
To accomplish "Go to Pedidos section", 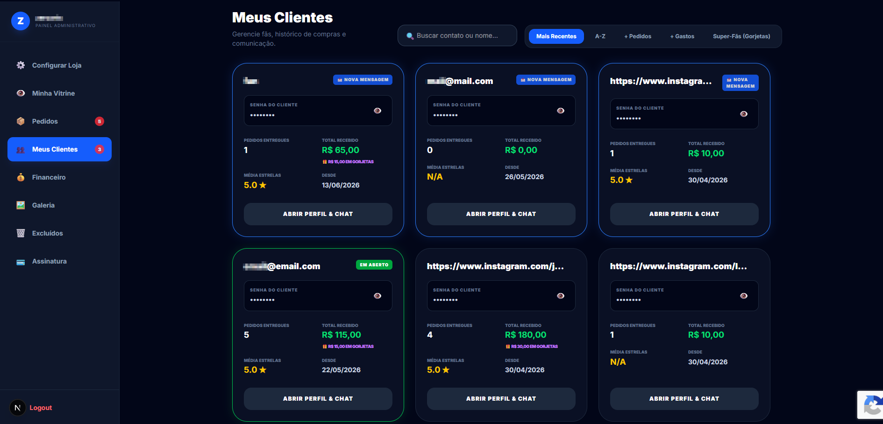I will 59,121.
